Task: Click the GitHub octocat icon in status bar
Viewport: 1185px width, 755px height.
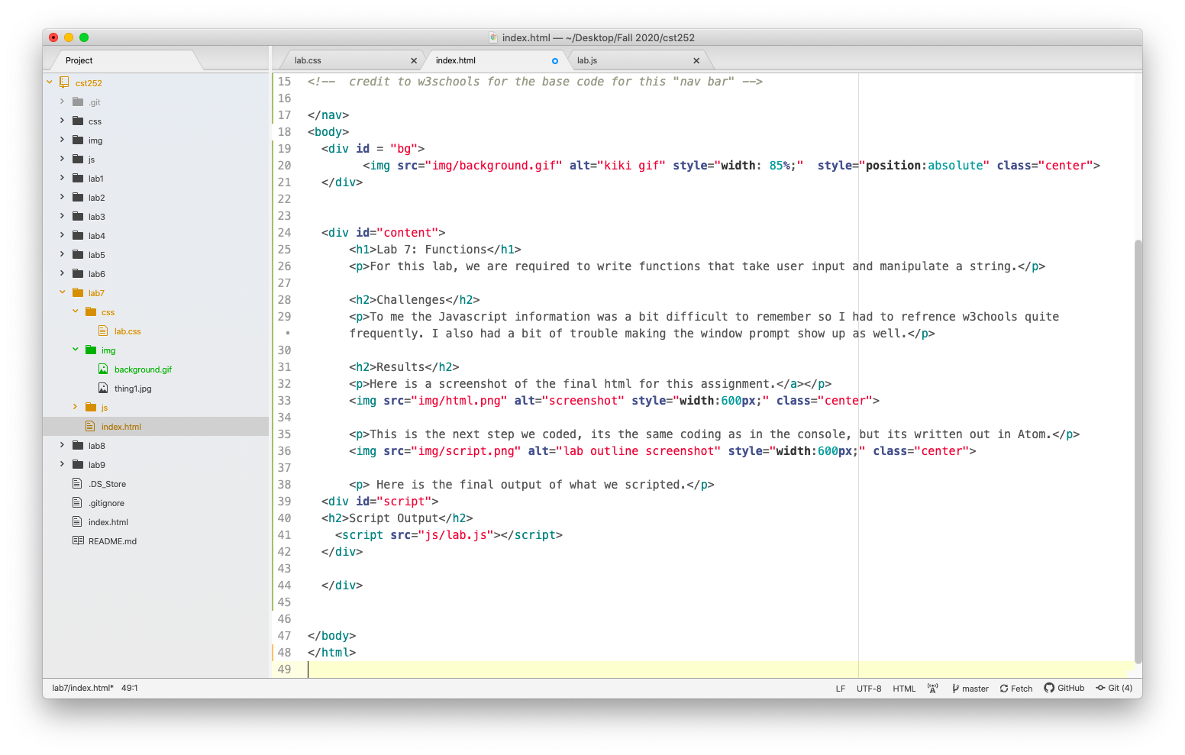Action: tap(1049, 688)
